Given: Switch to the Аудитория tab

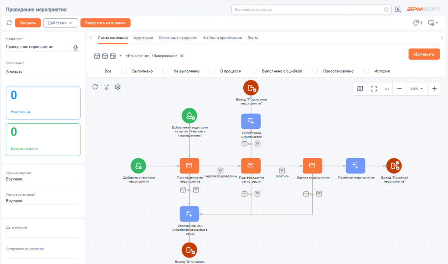Looking at the screenshot, I should coord(143,38).
